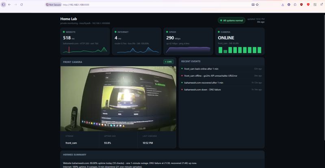The height and width of the screenshot is (168, 325).
Task: Select the short dimmed camera uptime bar
Action: pos(225,52)
